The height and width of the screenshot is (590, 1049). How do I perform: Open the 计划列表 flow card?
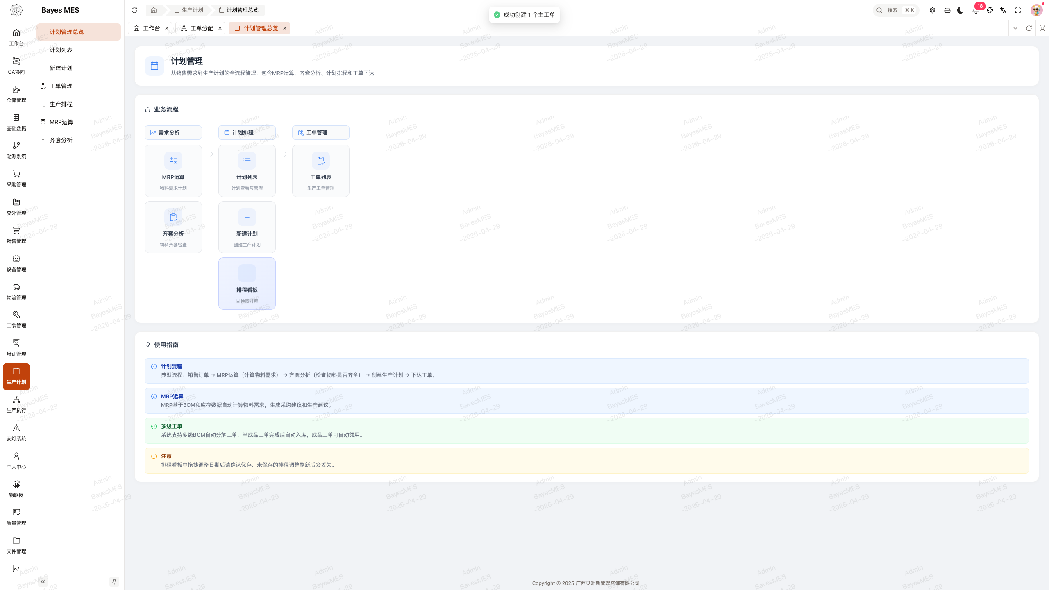(x=247, y=171)
